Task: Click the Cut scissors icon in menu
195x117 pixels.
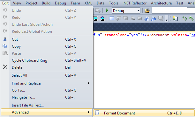Action: click(5, 39)
